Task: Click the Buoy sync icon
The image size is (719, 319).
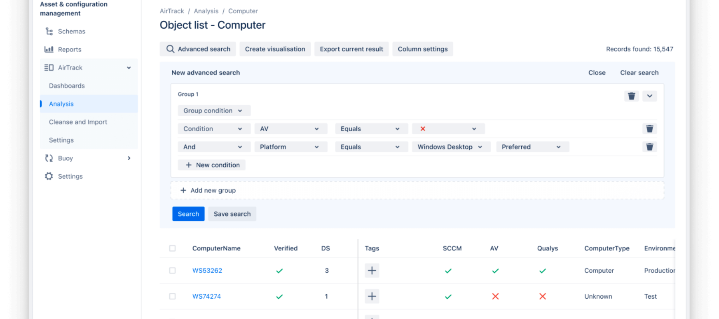Action: [49, 158]
